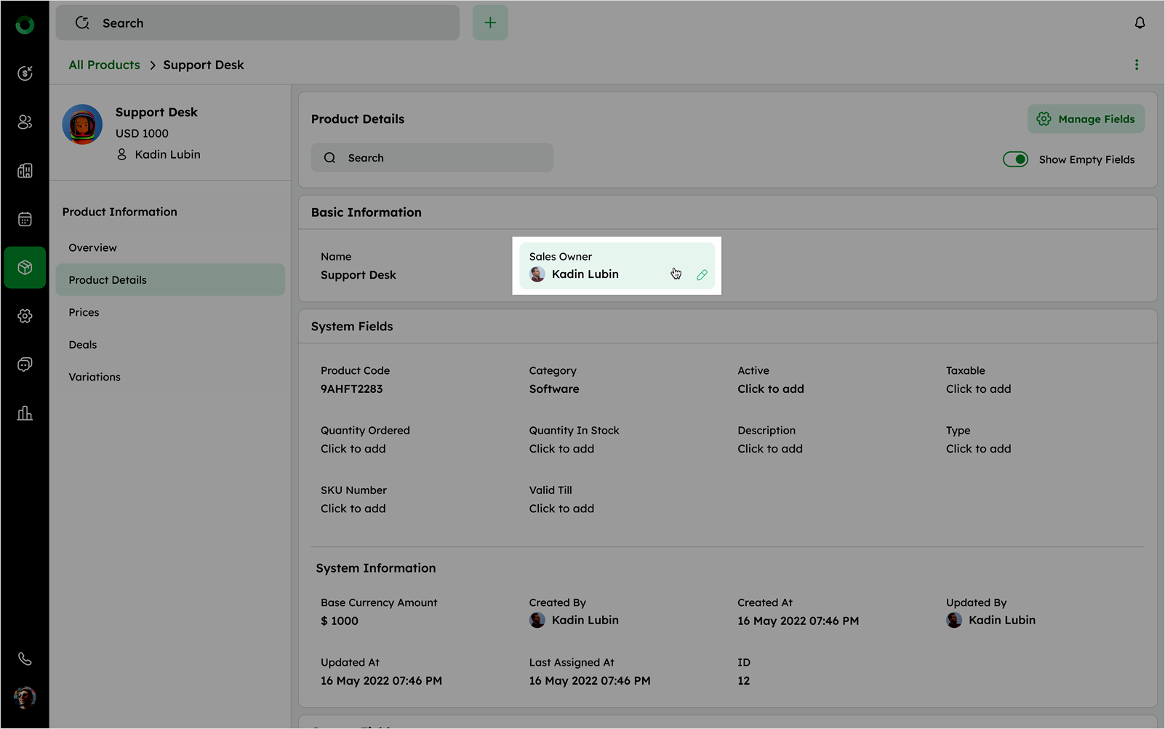Click the green plus quick-add button
Viewport: 1165px width, 729px height.
click(x=490, y=23)
